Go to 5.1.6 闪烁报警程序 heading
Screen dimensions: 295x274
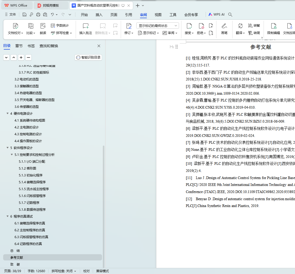(32, 196)
